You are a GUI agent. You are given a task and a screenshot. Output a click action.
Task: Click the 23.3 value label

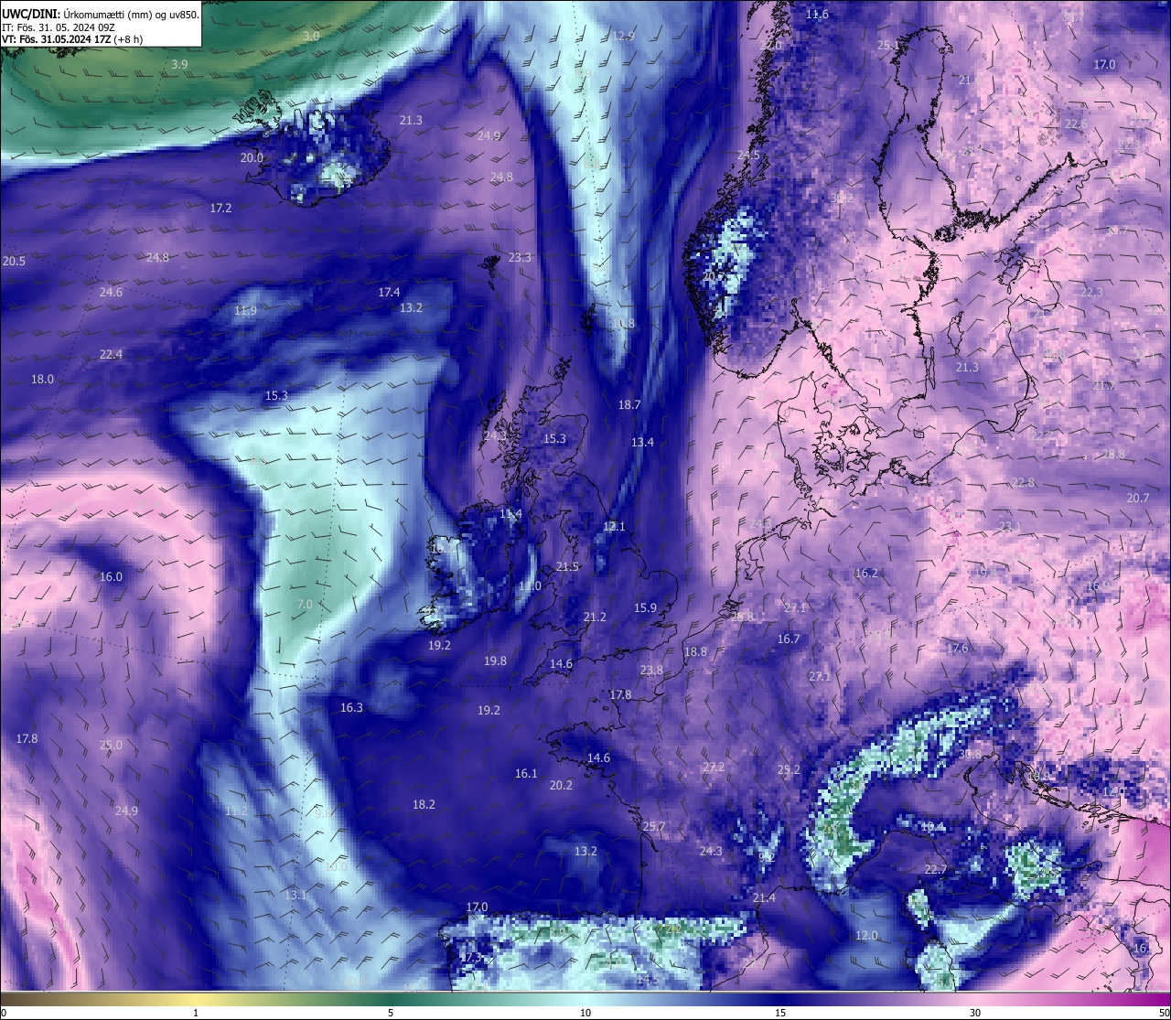pos(520,257)
